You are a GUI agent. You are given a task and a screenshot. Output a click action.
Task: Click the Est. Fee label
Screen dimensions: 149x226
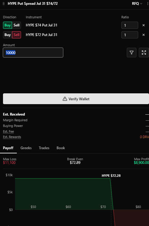coord(8,131)
